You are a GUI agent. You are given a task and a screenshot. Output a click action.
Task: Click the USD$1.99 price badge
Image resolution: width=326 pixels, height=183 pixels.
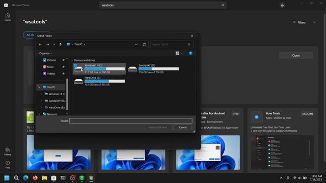click(x=308, y=114)
